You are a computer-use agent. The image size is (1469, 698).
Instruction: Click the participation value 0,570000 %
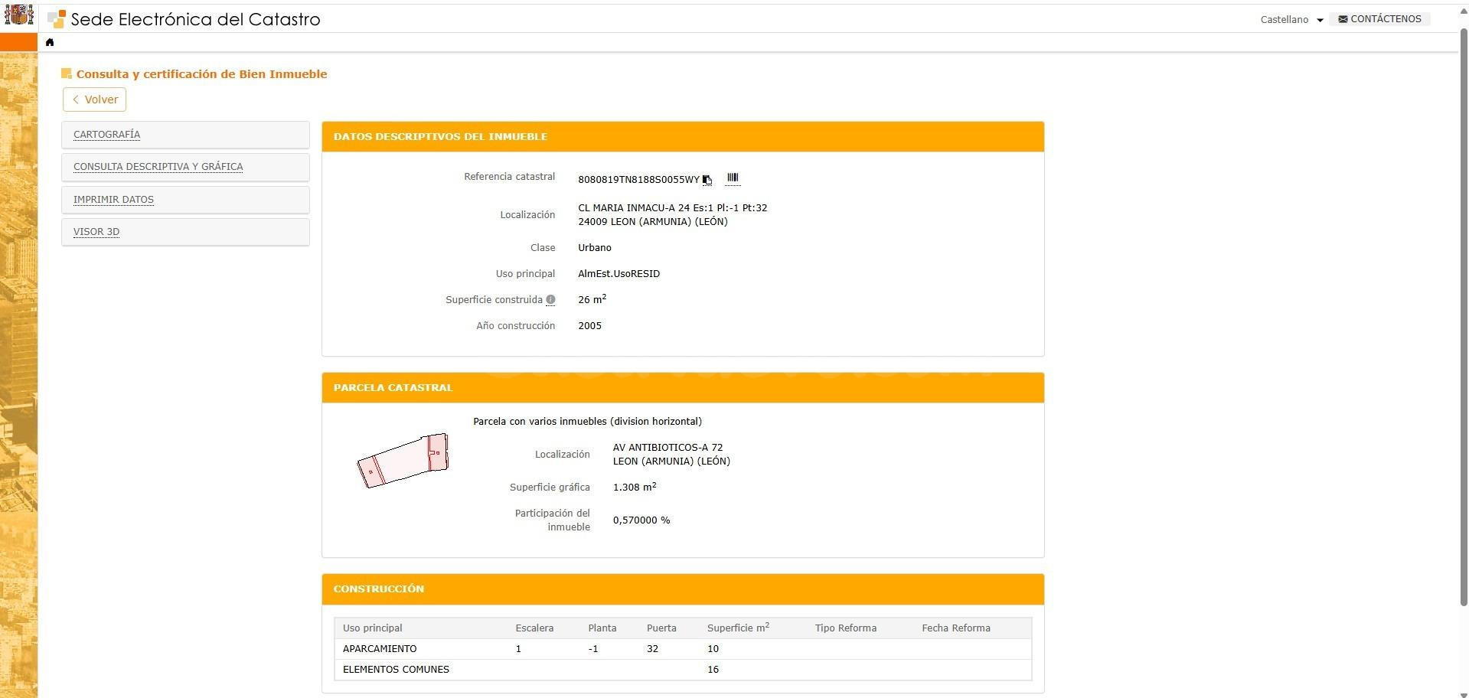coord(641,520)
